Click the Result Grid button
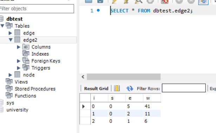 coord(96,89)
